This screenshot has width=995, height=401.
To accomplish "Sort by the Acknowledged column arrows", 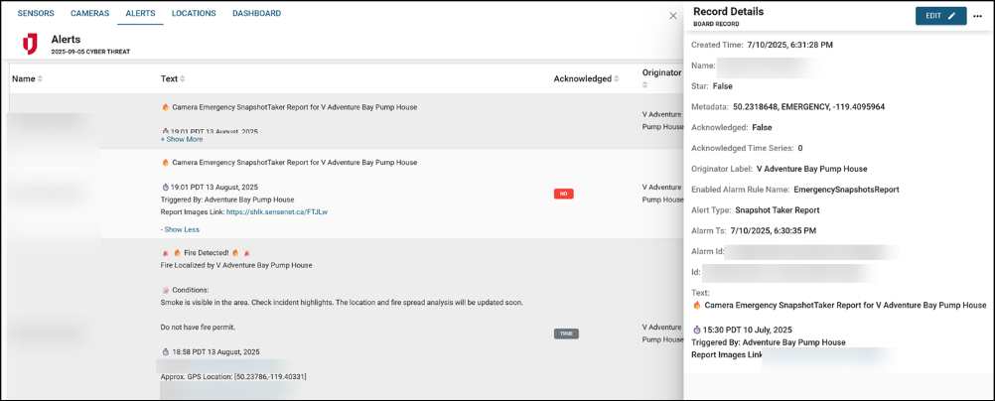I will (x=618, y=79).
